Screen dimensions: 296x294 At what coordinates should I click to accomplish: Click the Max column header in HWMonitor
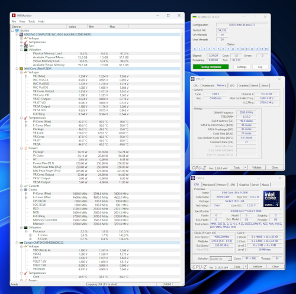tap(118, 27)
